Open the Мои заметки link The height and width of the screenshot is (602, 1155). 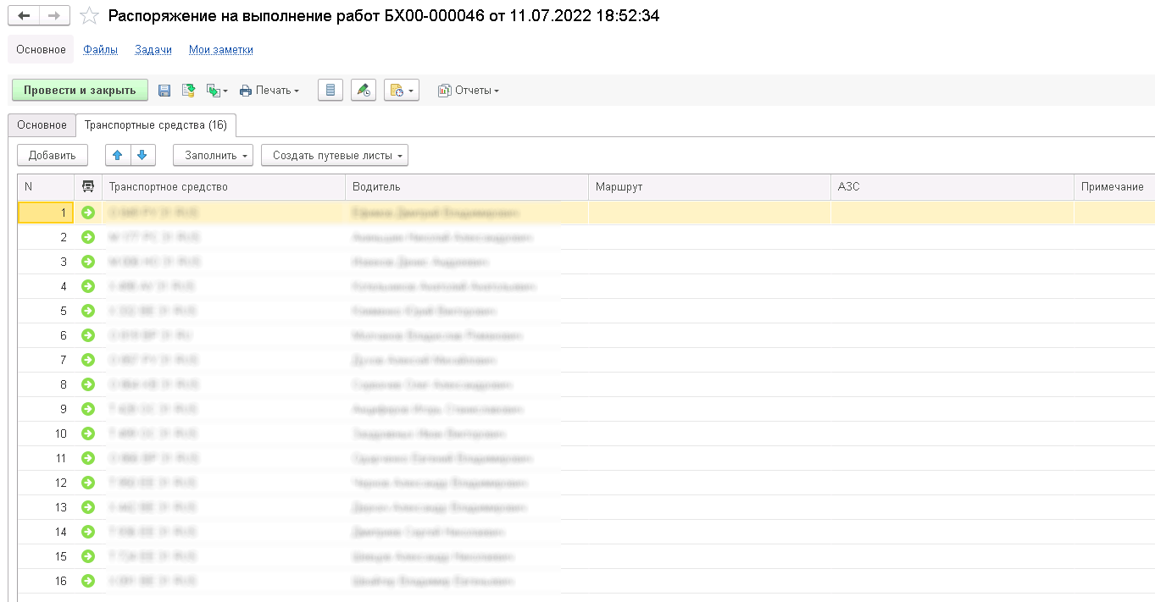coord(220,50)
